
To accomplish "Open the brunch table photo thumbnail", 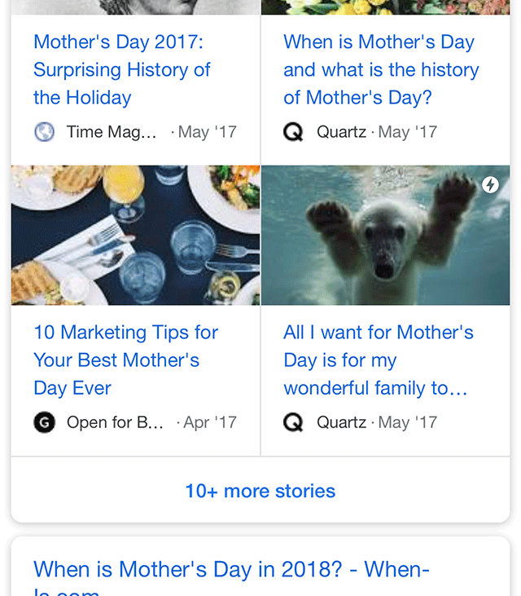I will (135, 236).
